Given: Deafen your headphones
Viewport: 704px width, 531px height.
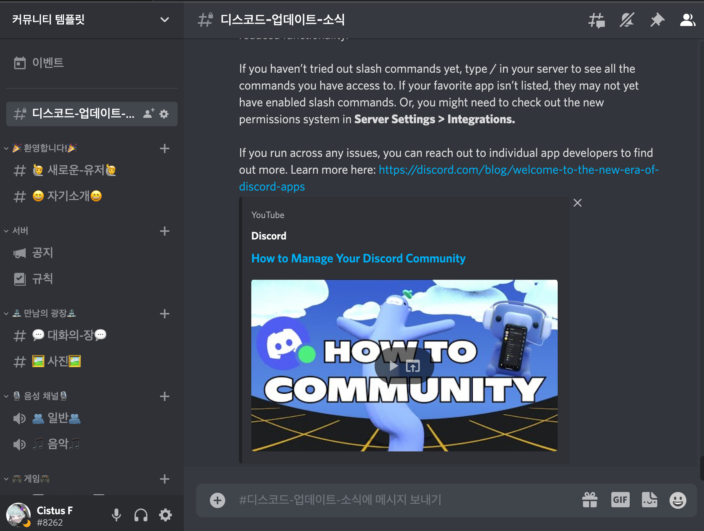Looking at the screenshot, I should pos(141,515).
